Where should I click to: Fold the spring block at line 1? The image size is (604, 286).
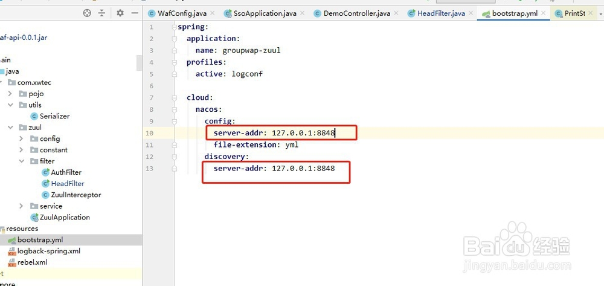click(175, 27)
